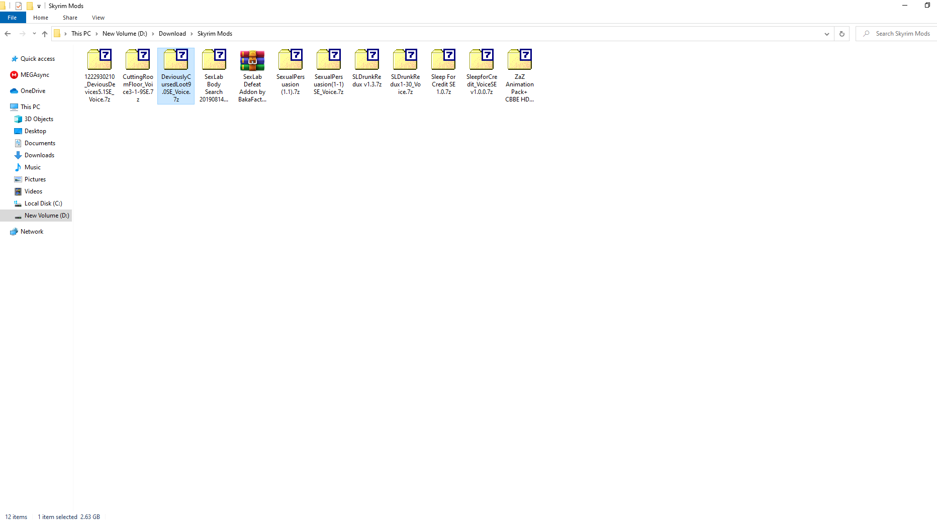937x520 pixels.
Task: Open Quick access in the navigation pane
Action: click(37, 59)
